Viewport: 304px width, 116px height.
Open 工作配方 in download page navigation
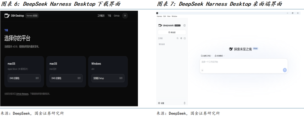[x=101, y=16]
